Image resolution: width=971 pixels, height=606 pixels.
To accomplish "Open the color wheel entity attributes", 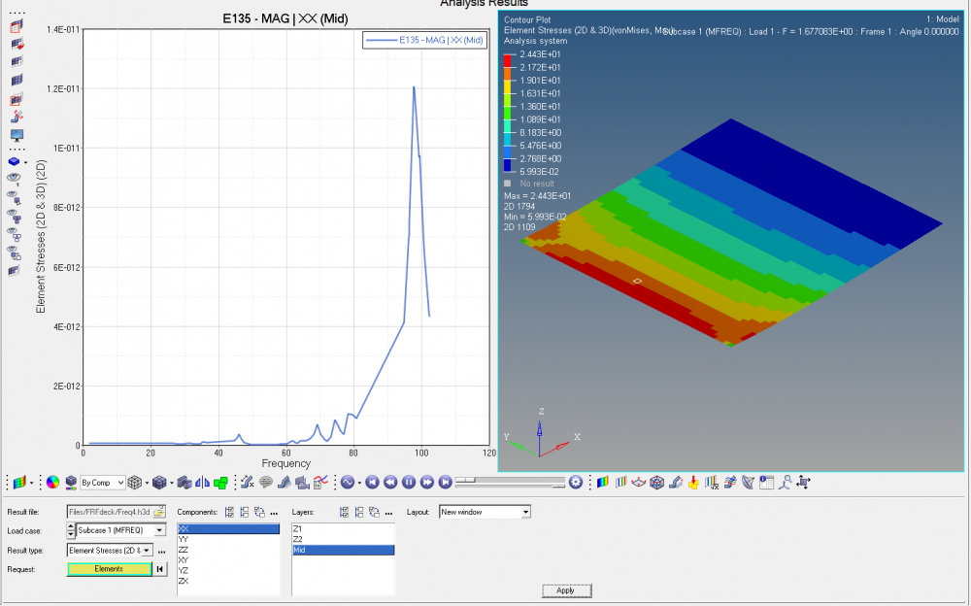I will (x=53, y=482).
